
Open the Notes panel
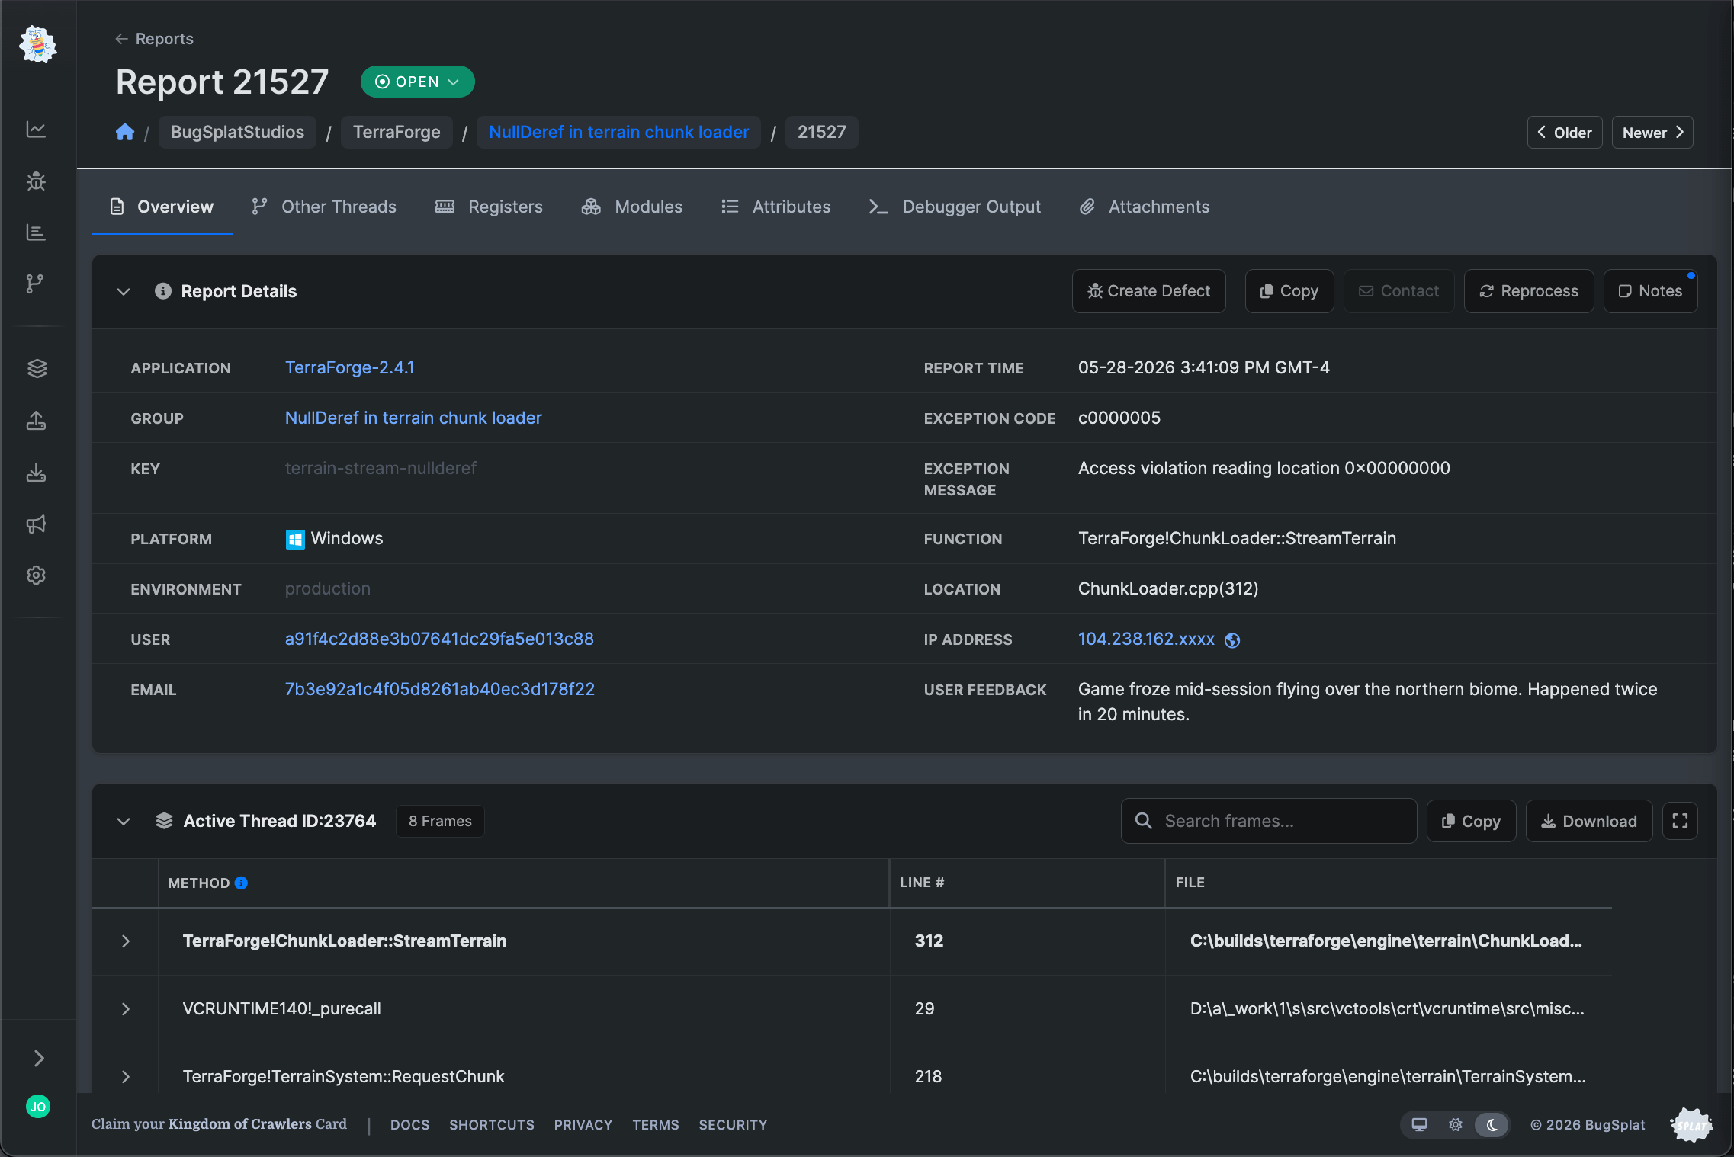coord(1650,291)
